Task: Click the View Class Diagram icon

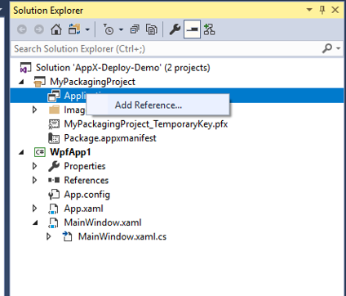Action: click(x=209, y=29)
